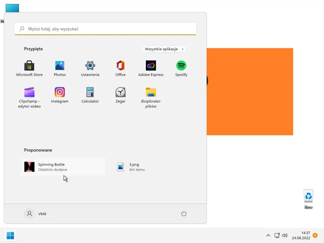Screen dimensions: 324x243
Task: Click Wszystkie aplikacje button
Action: pyautogui.click(x=164, y=49)
